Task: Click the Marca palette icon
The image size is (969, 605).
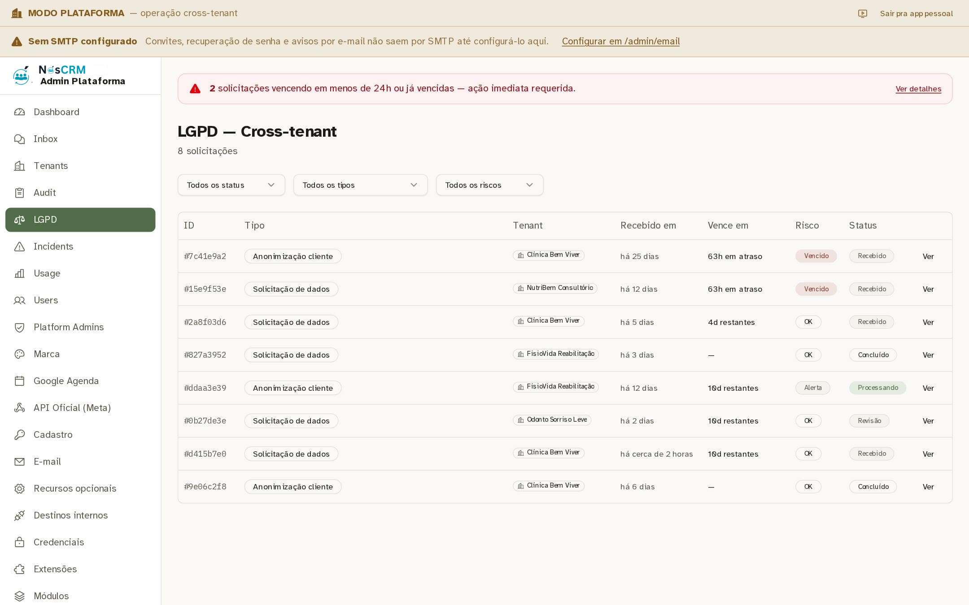Action: (x=19, y=354)
